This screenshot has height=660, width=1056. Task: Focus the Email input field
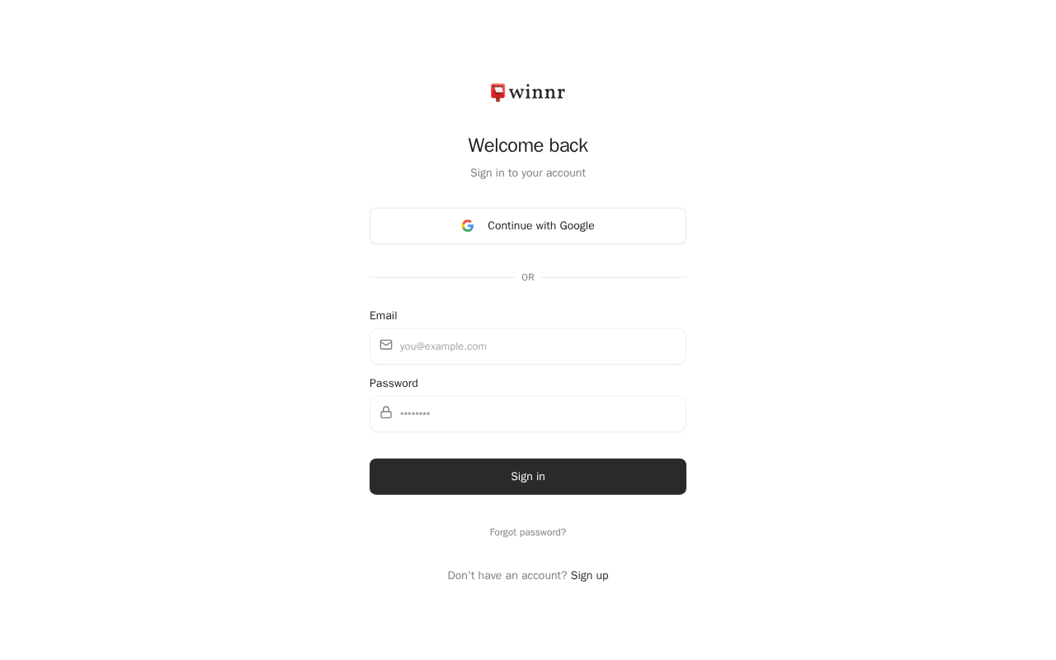(x=528, y=346)
